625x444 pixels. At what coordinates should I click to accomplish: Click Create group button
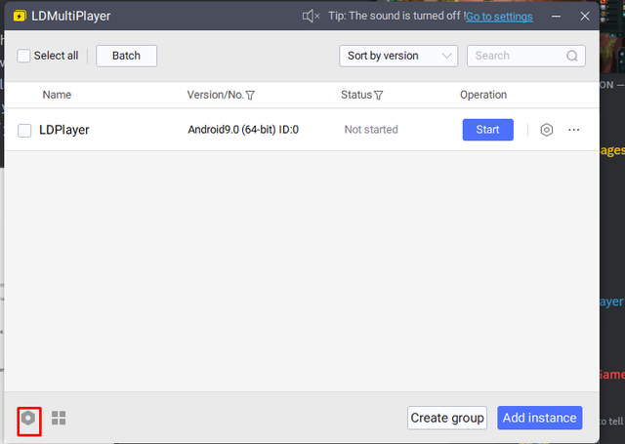(447, 418)
